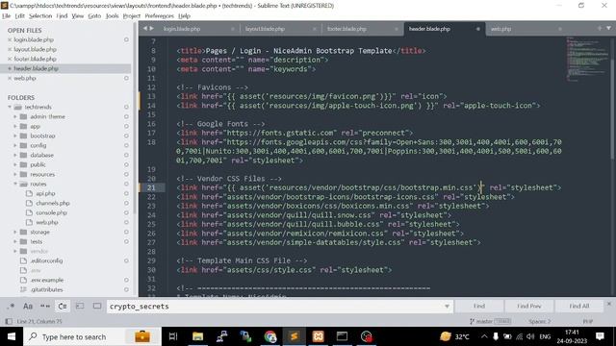Open the Selection menu
This screenshot has height=346, width=616.
[40, 16]
